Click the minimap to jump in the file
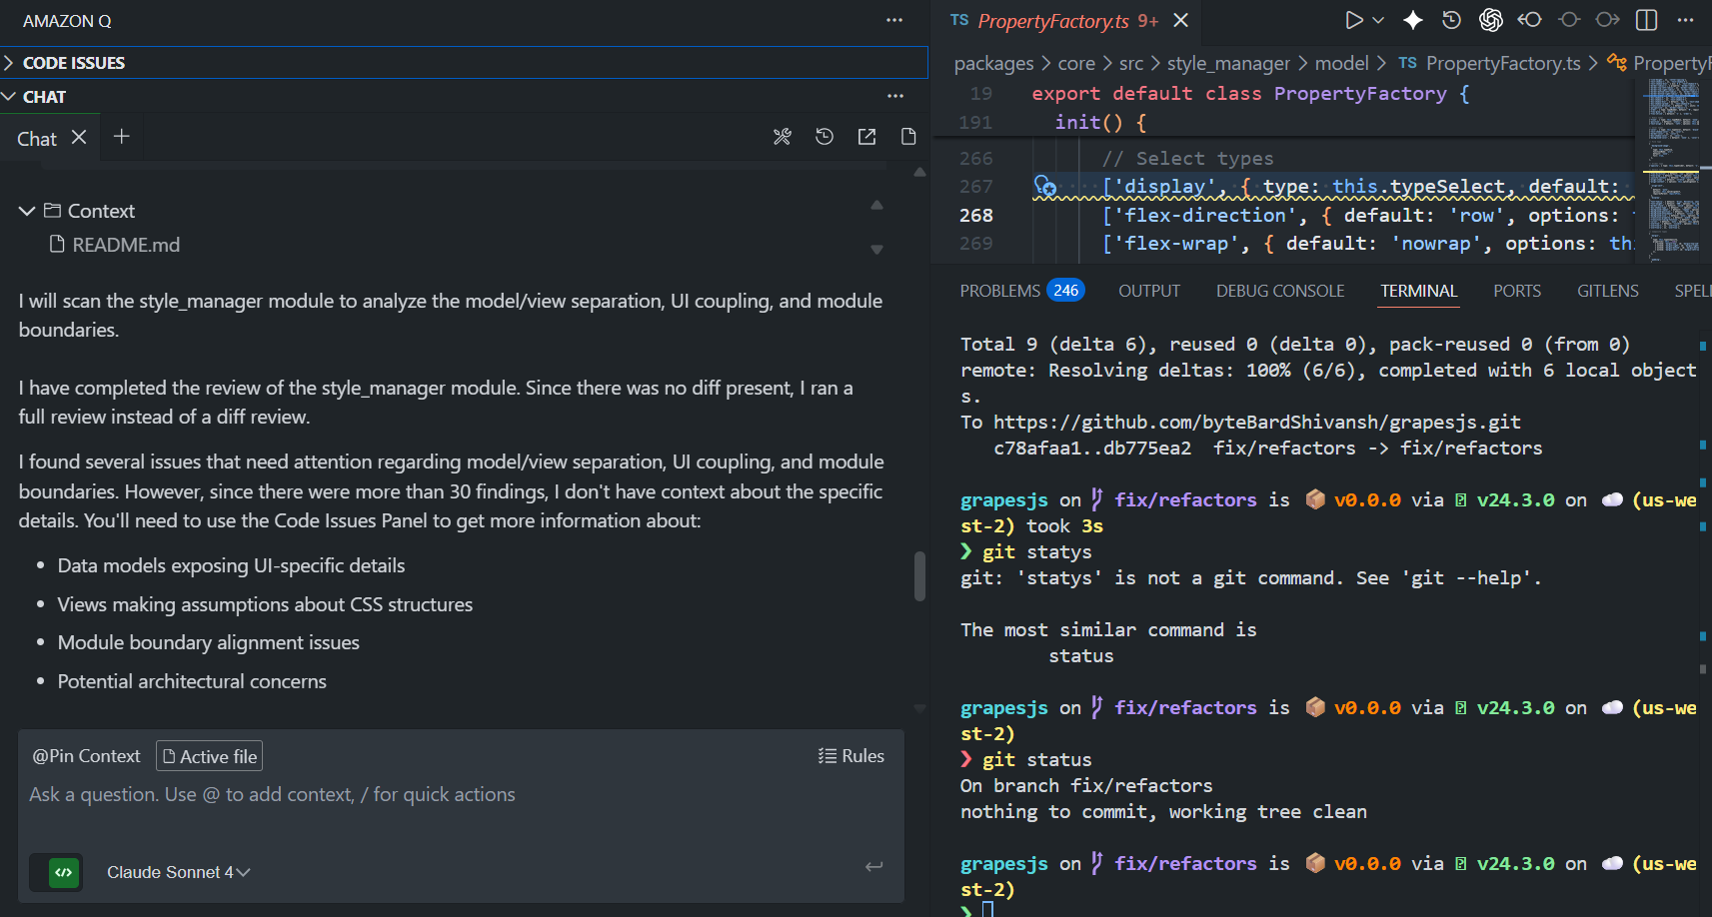This screenshot has width=1712, height=917. point(1674,170)
